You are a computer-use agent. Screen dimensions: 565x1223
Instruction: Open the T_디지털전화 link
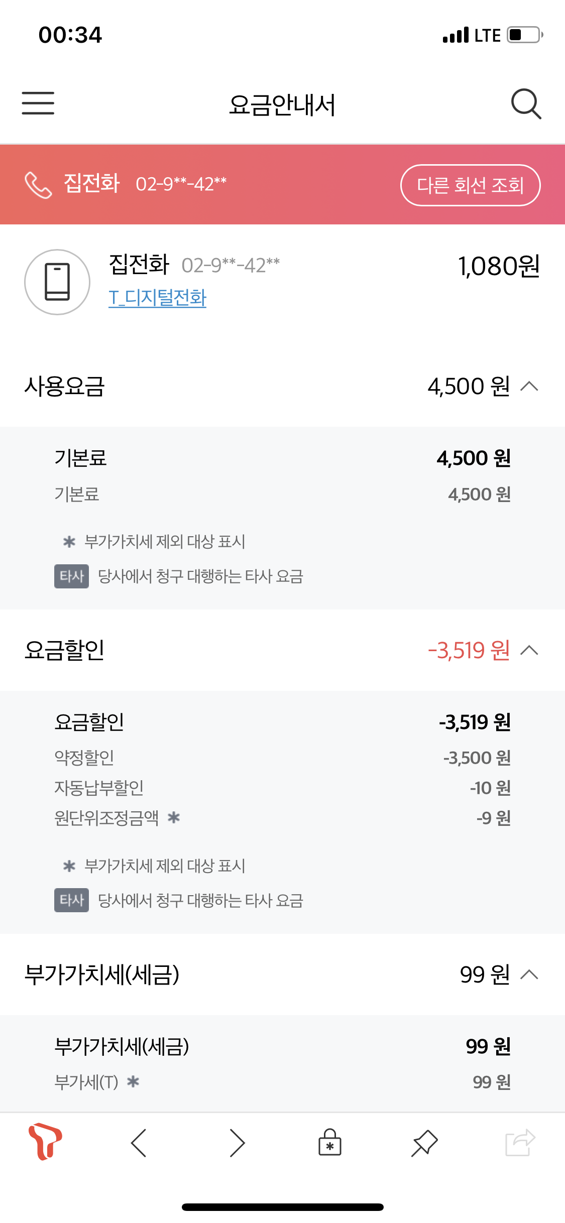158,298
